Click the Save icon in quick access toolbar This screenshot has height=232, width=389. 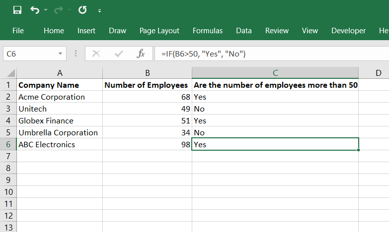[17, 10]
